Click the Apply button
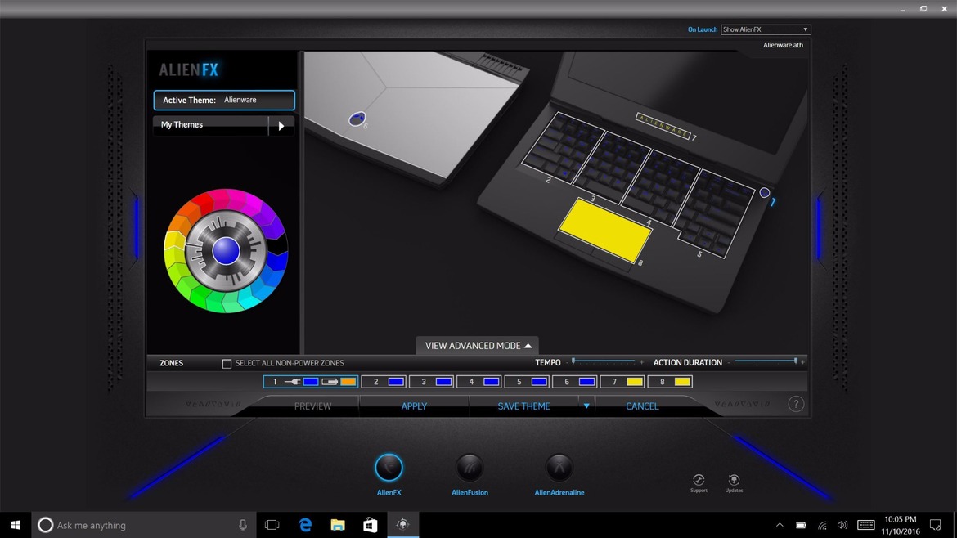Screen dimensions: 957x538 click(x=414, y=406)
